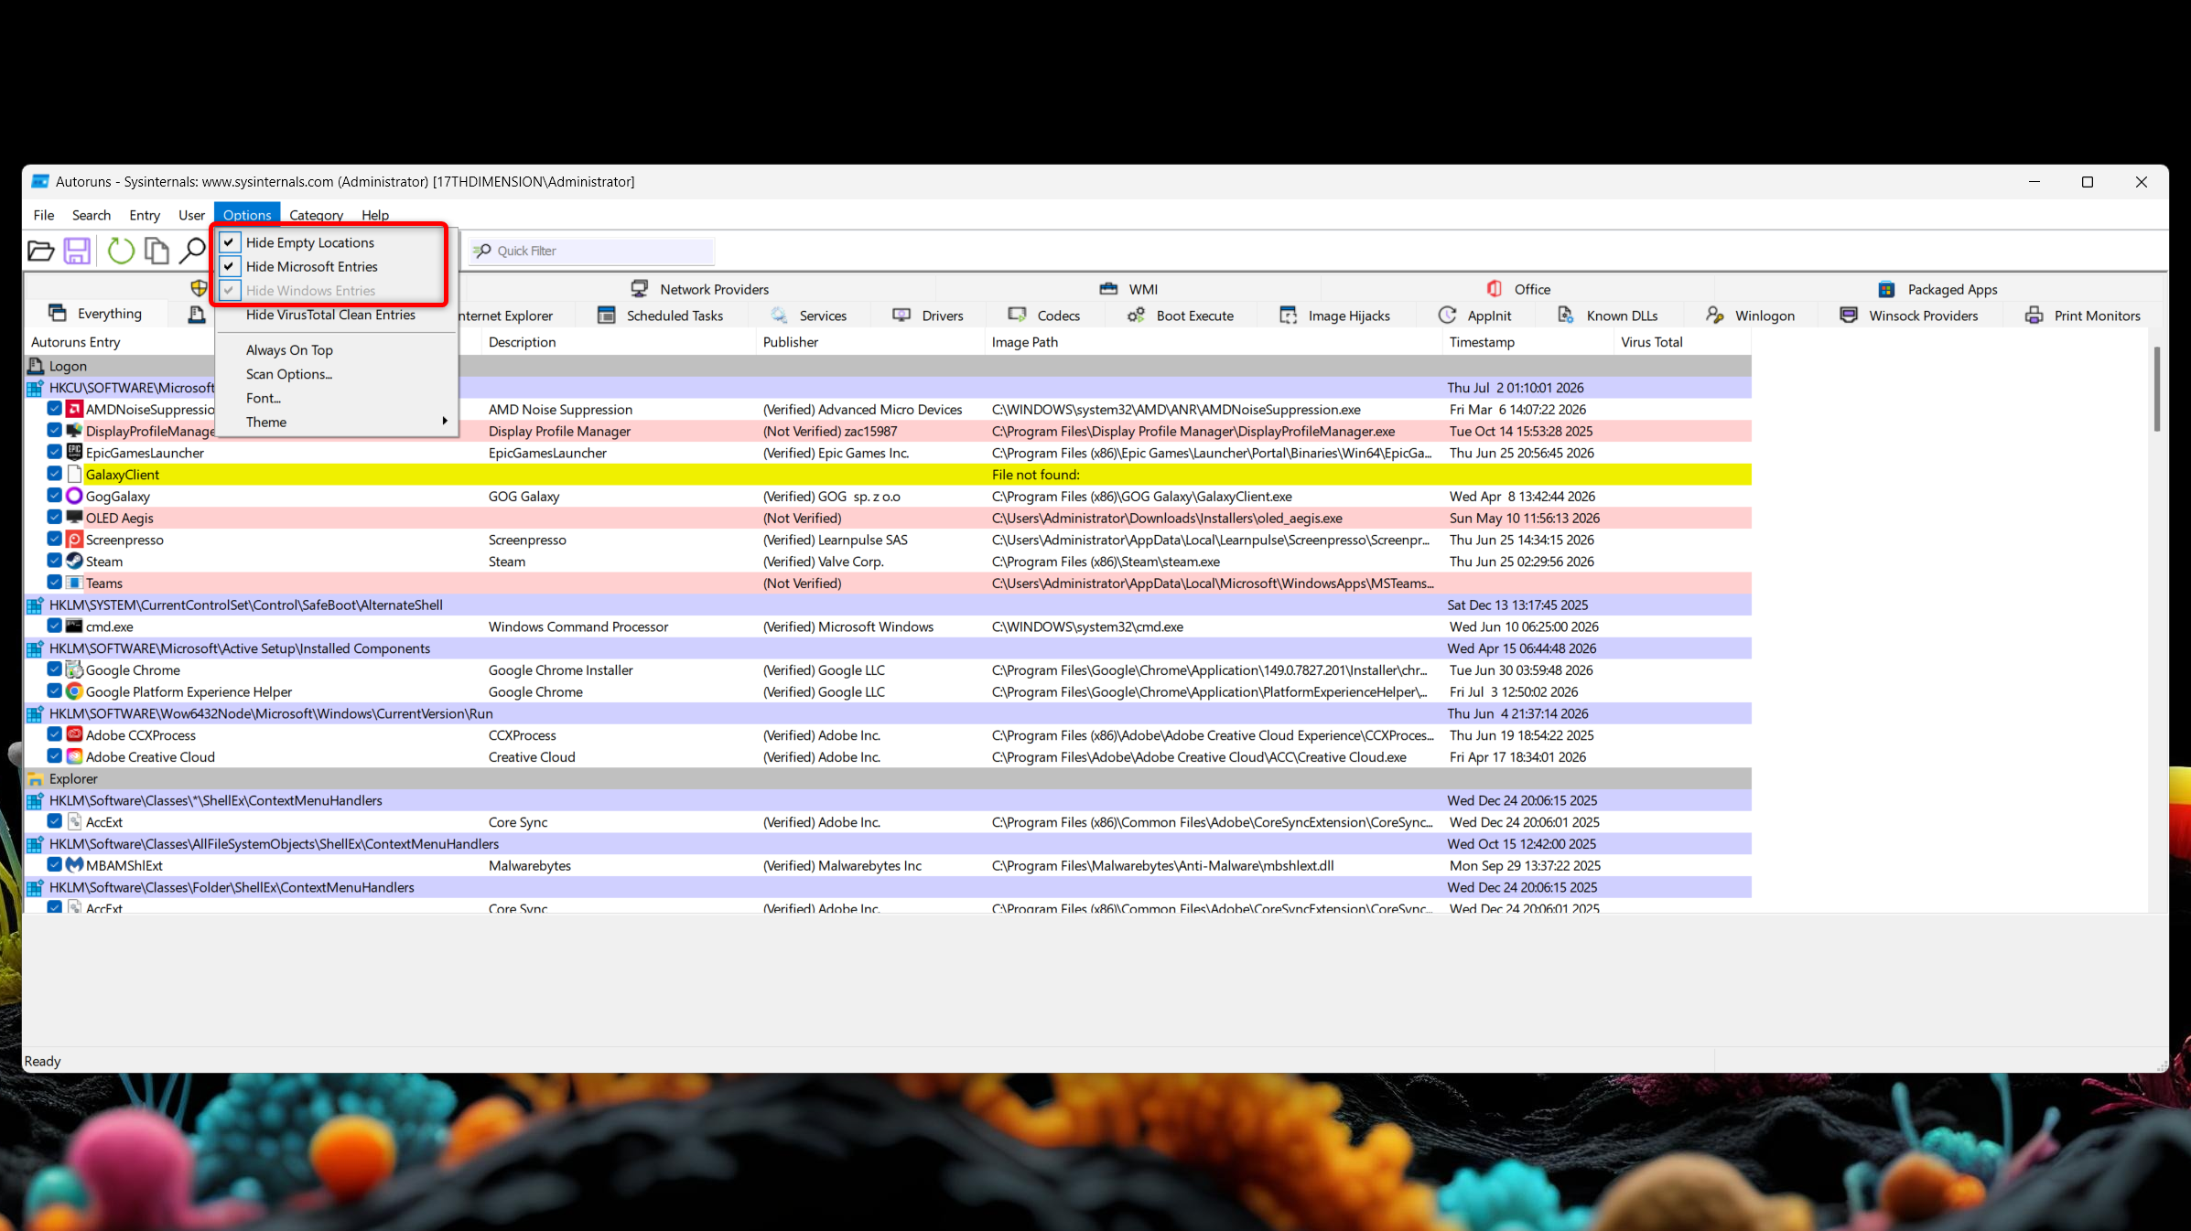Click the Explorer category folder icon

pyautogui.click(x=36, y=779)
